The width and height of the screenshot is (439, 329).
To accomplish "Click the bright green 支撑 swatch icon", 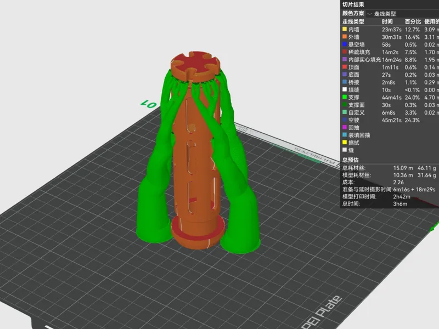I will (x=345, y=97).
